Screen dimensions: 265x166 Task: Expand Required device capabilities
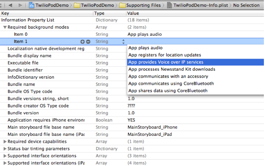[5, 142]
